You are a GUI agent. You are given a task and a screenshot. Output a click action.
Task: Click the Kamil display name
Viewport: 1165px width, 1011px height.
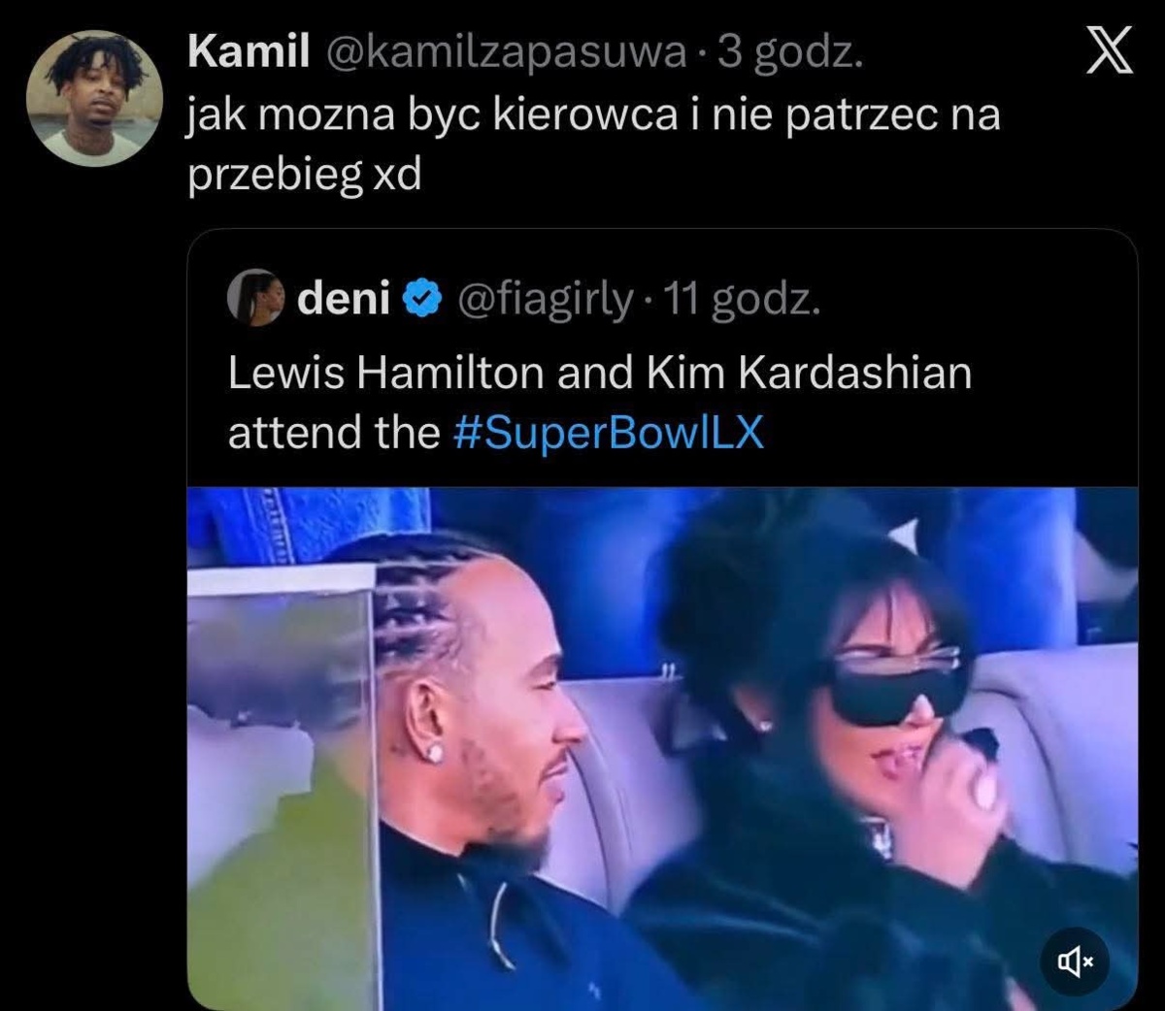click(x=249, y=51)
